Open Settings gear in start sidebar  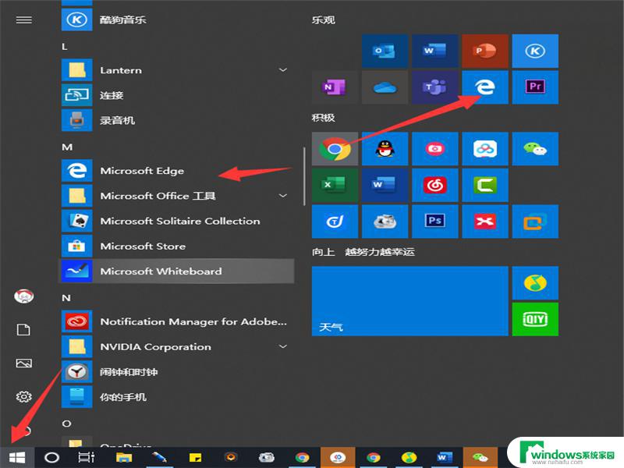pyautogui.click(x=24, y=397)
